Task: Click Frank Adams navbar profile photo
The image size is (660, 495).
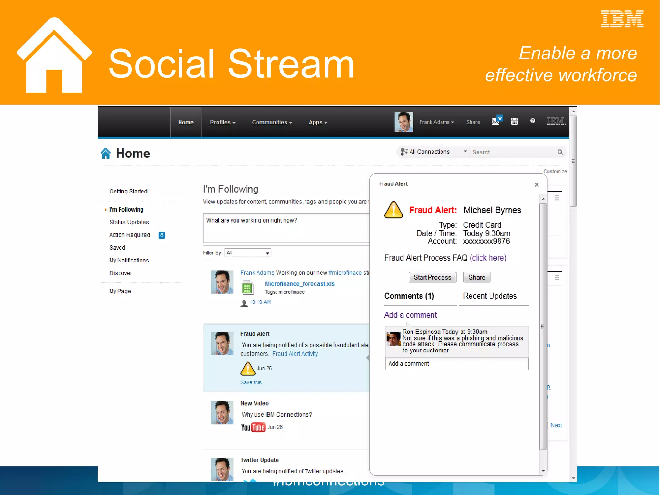Action: point(404,122)
